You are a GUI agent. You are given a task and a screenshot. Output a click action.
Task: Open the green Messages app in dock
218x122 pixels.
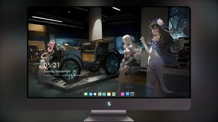pyautogui.click(x=86, y=94)
